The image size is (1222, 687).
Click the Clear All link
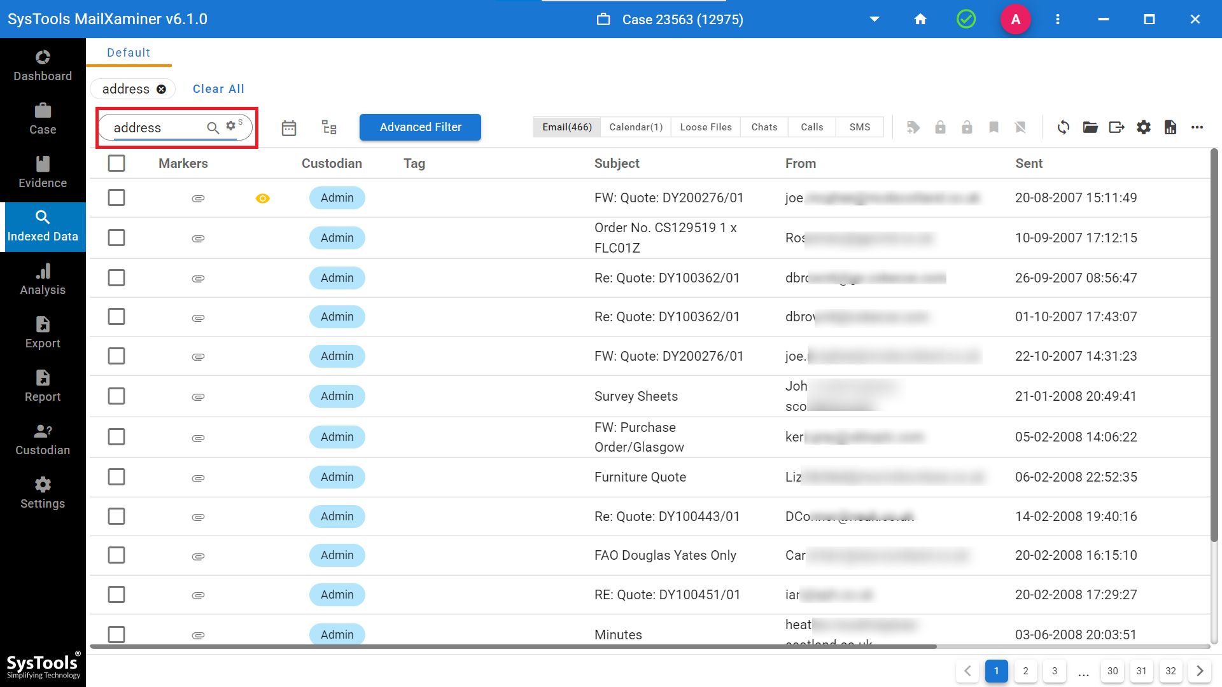[x=218, y=89]
